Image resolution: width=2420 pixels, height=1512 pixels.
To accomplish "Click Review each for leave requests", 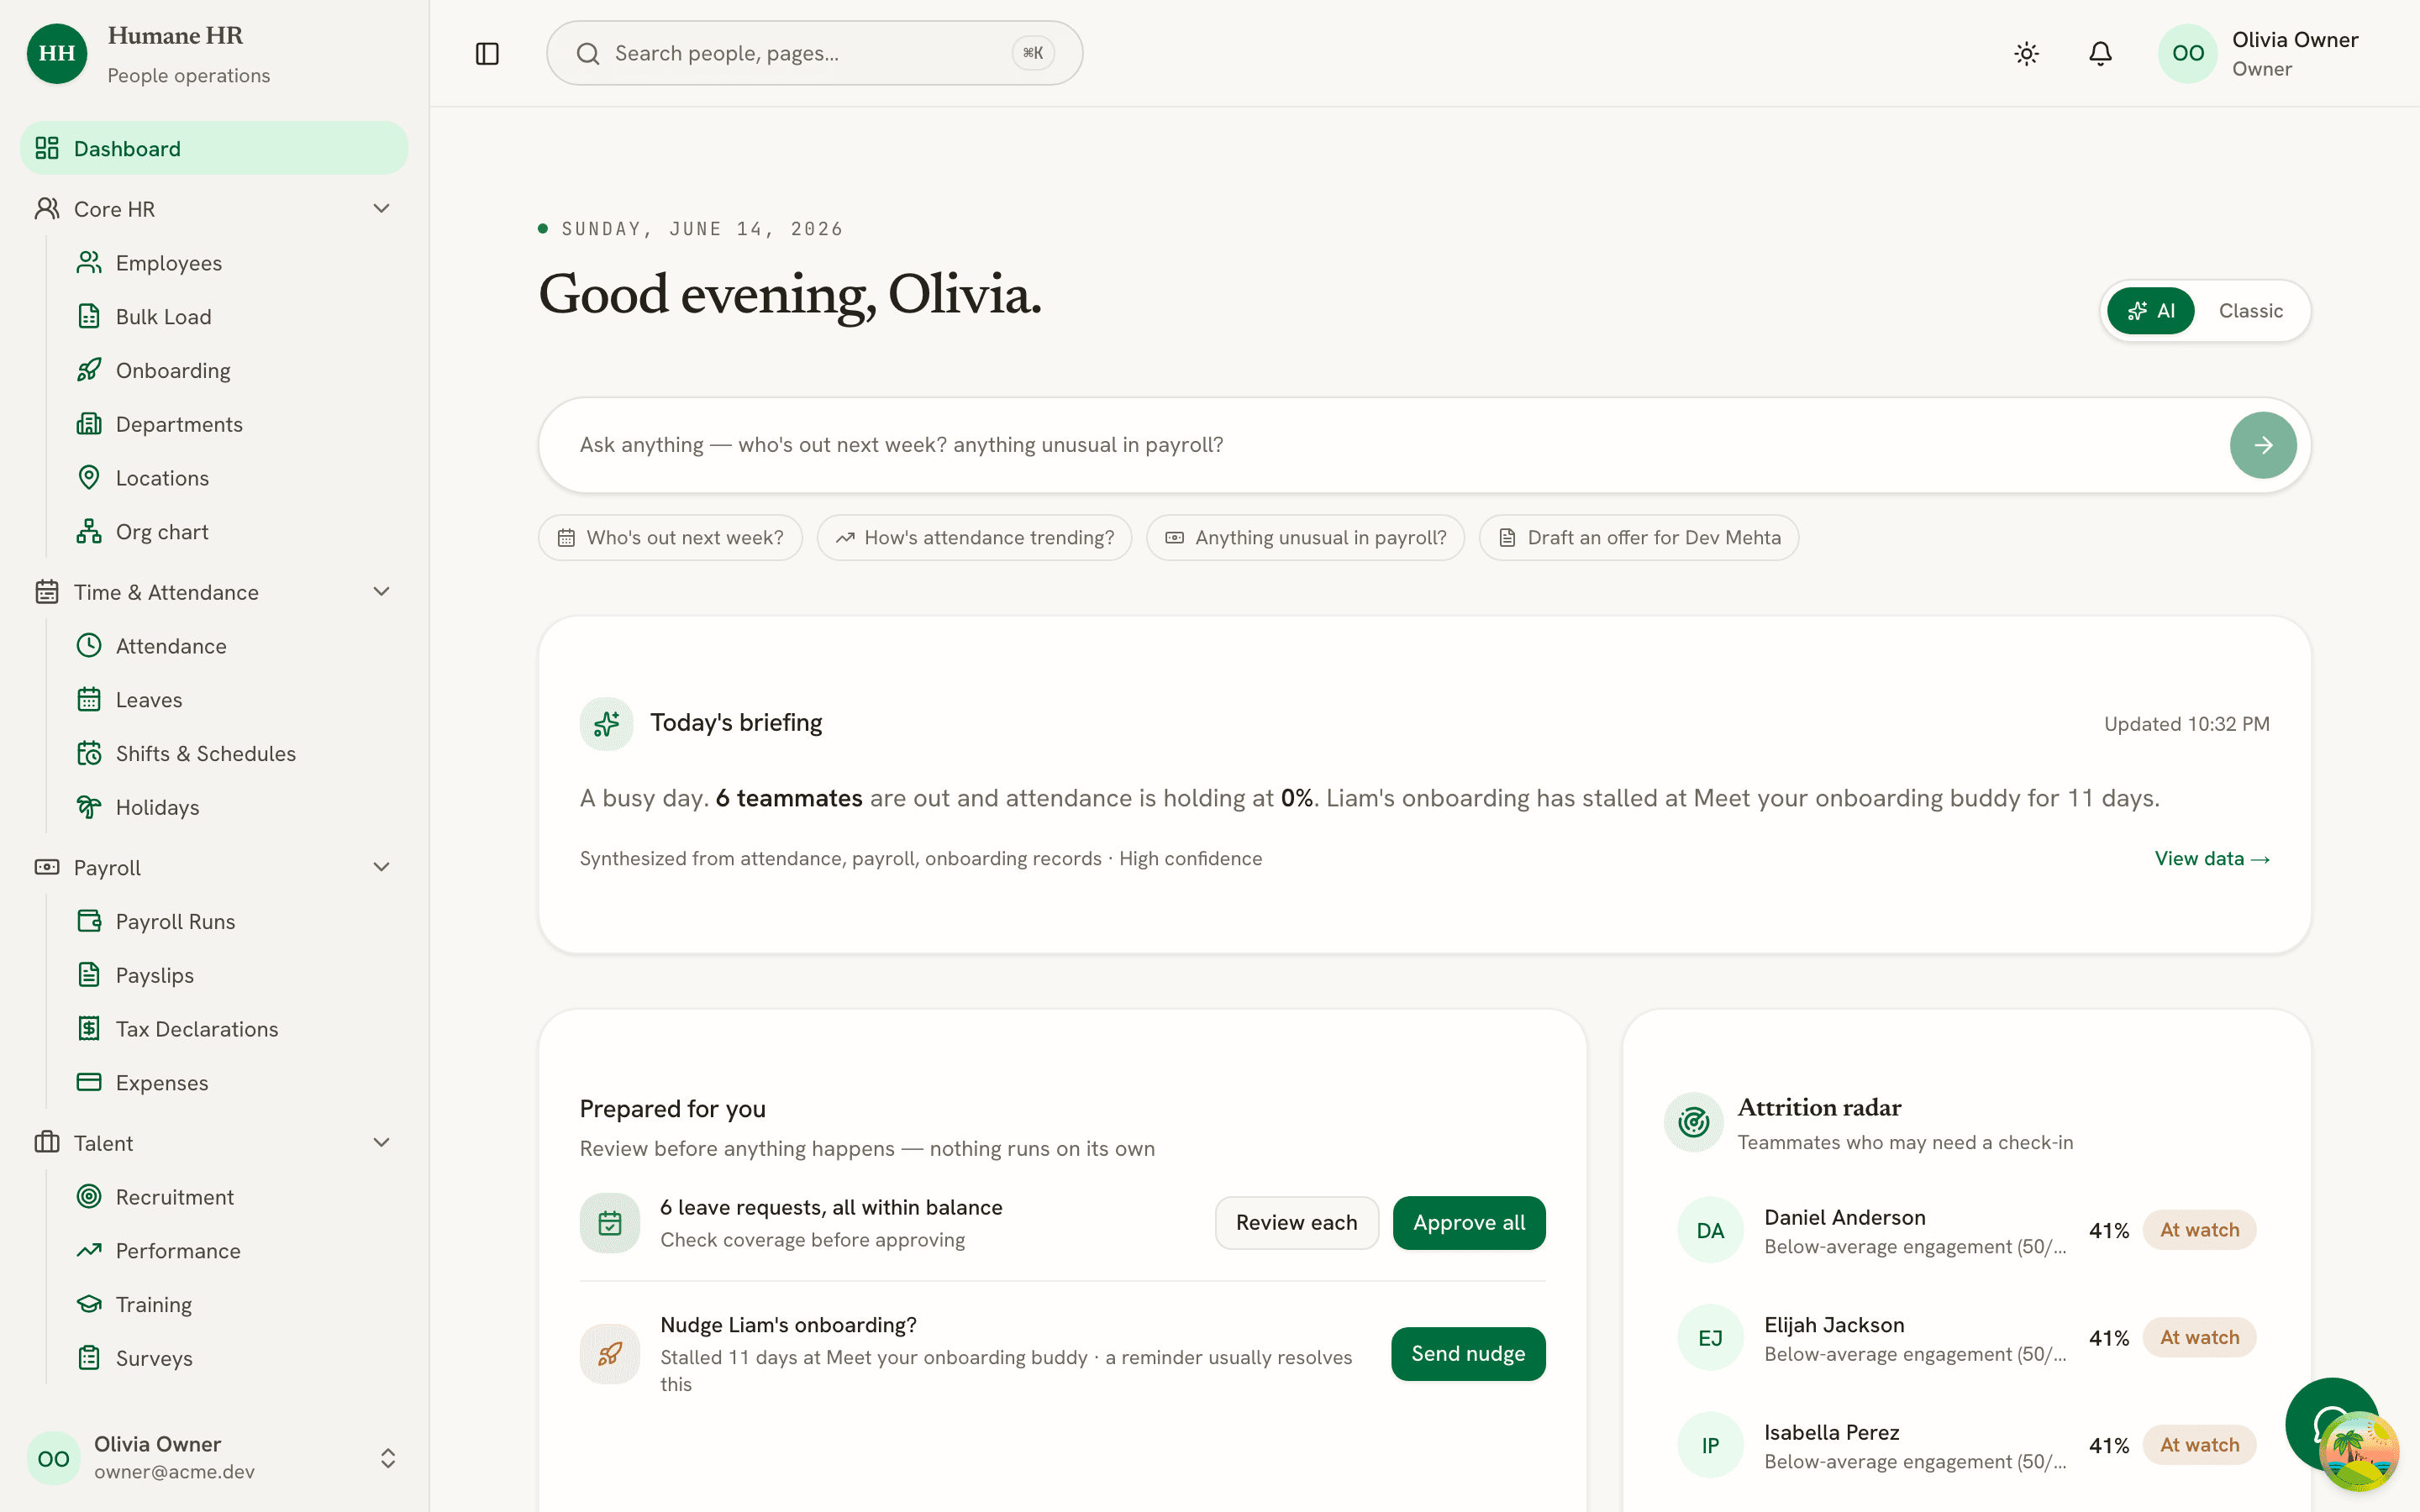I will point(1297,1223).
